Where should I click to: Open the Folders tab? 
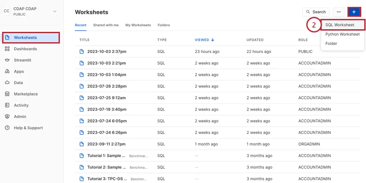pyautogui.click(x=164, y=25)
